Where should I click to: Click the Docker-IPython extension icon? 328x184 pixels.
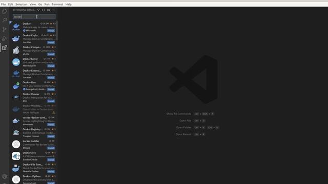(x=16, y=179)
